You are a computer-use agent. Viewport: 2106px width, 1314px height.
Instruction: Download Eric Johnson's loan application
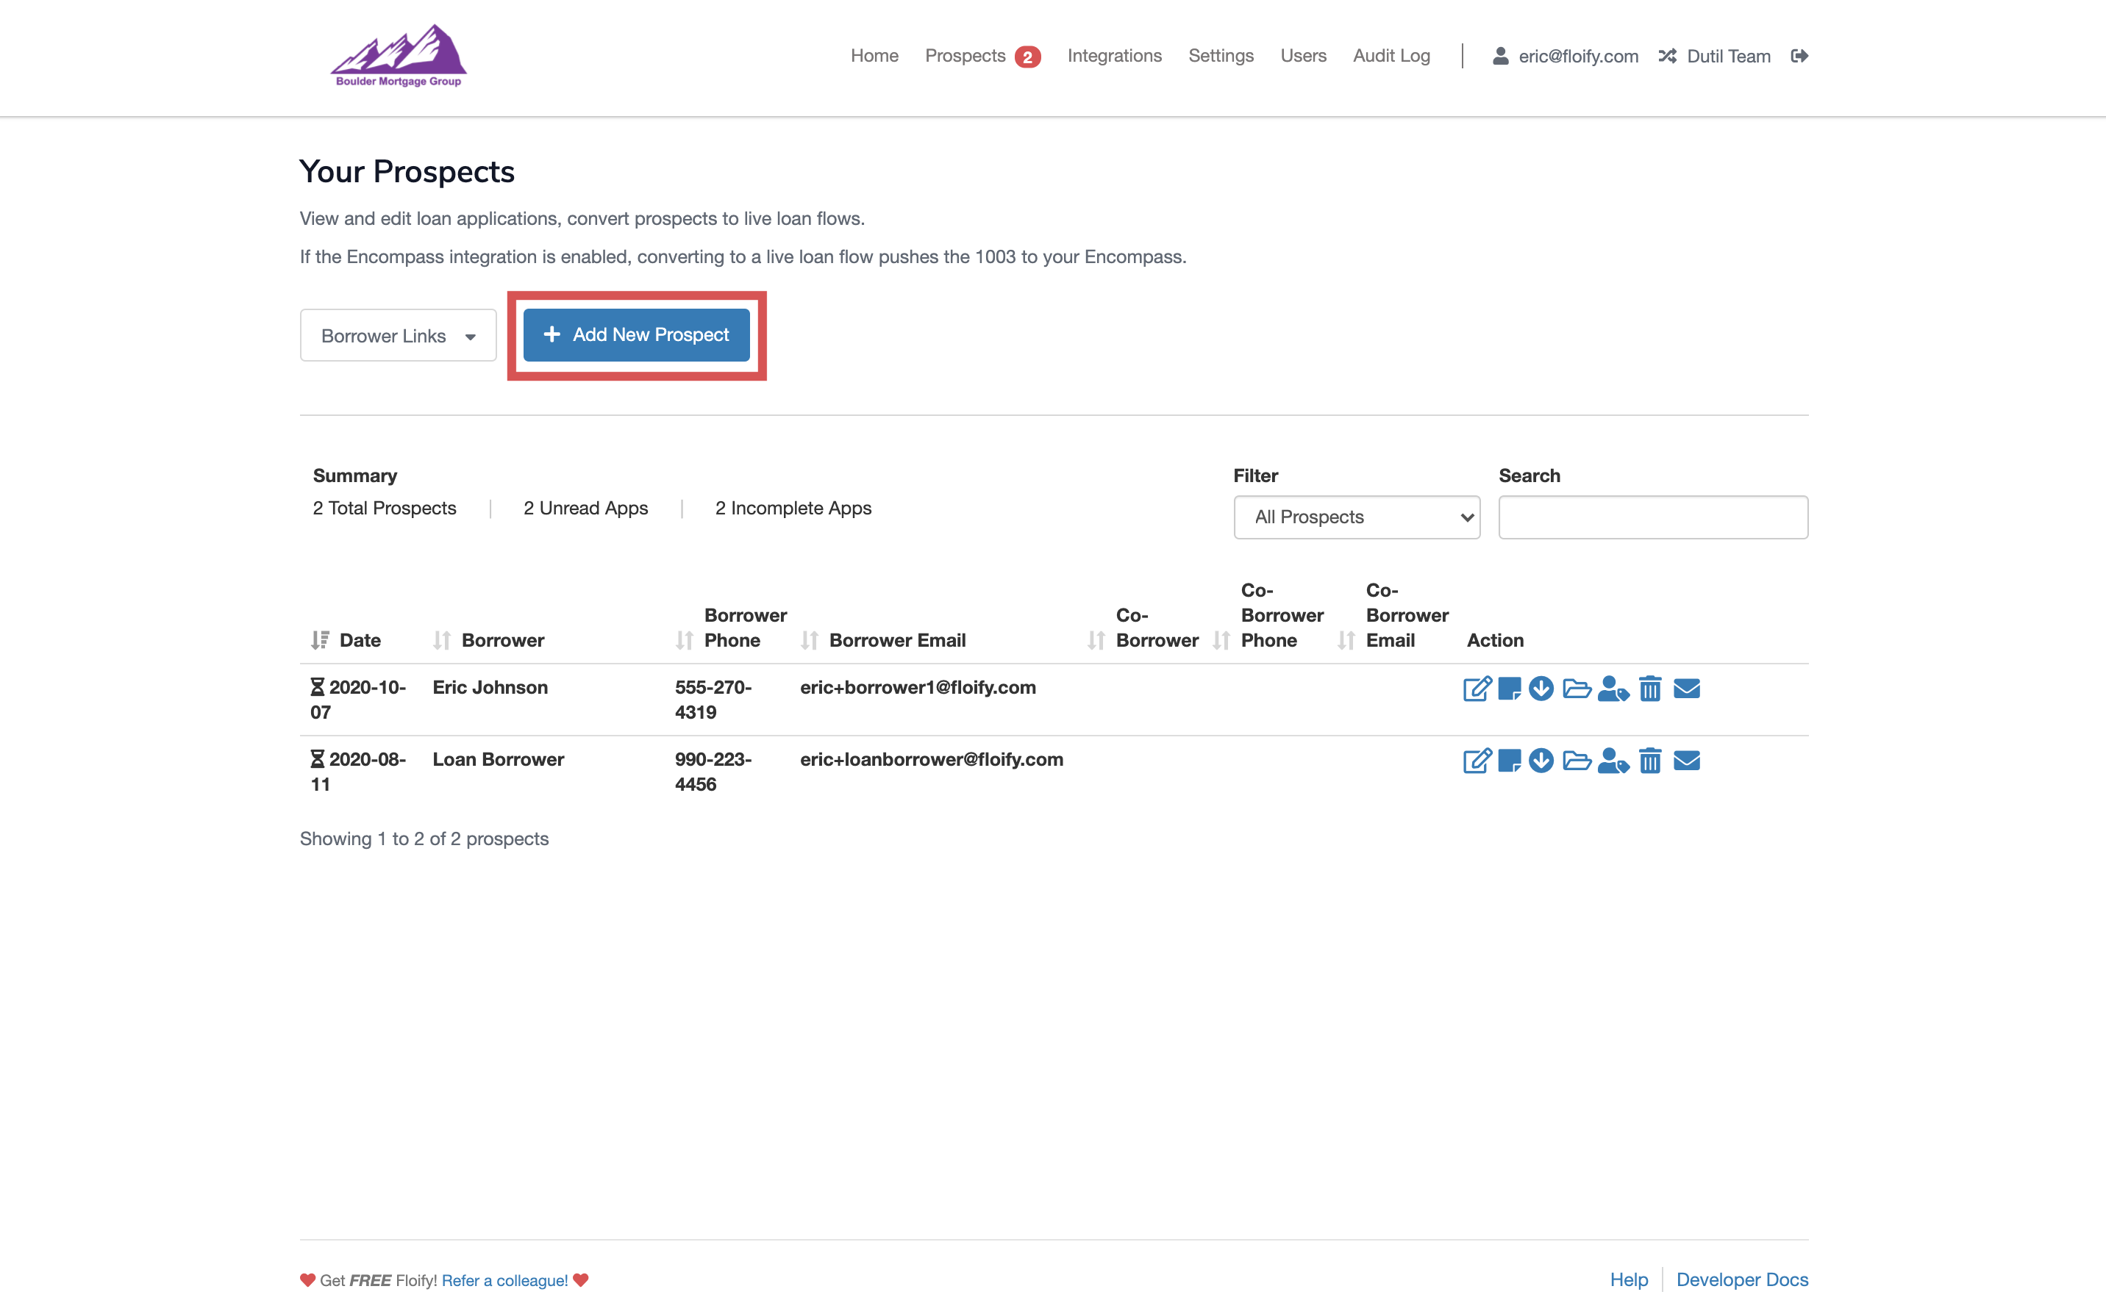click(1542, 689)
